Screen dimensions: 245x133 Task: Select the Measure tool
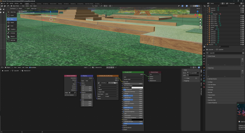(x=12, y=36)
